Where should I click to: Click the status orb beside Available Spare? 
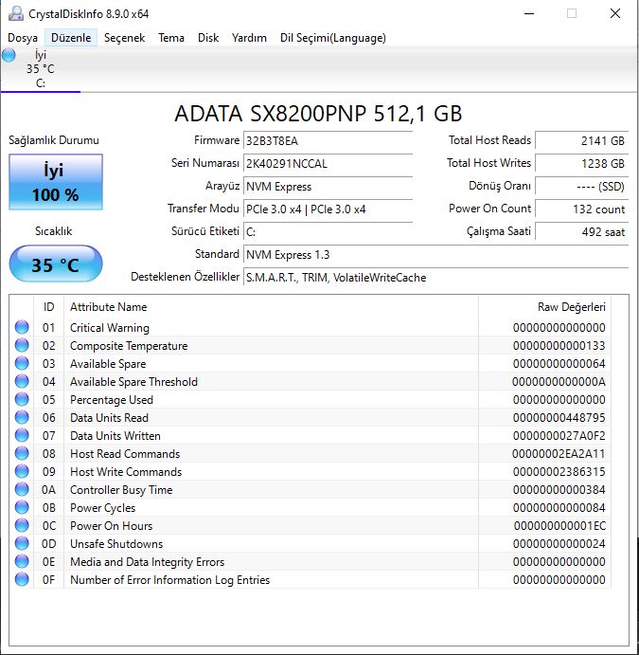22,364
